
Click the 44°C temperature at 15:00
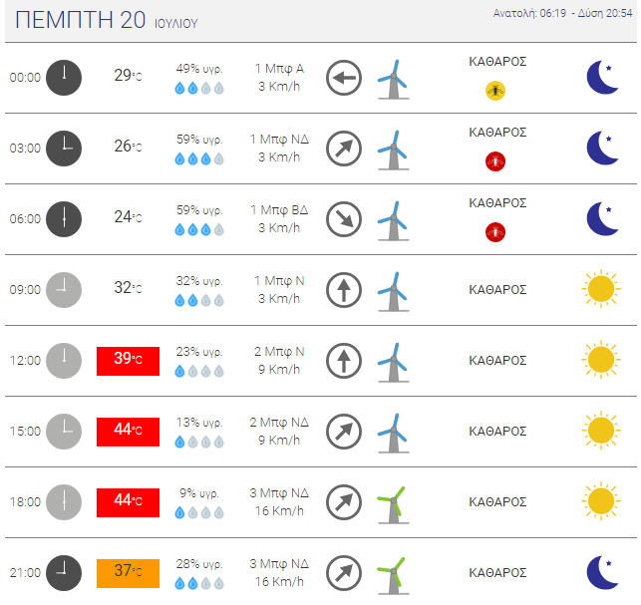[128, 432]
